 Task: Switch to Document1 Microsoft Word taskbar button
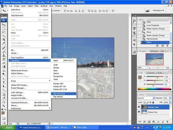pos(58,127)
